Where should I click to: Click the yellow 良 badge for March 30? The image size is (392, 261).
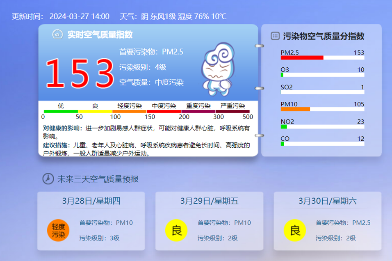(295, 230)
